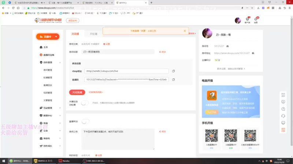Click the Douyu creation center logo
This screenshot has height=164, width=293.
pyautogui.click(x=48, y=20)
